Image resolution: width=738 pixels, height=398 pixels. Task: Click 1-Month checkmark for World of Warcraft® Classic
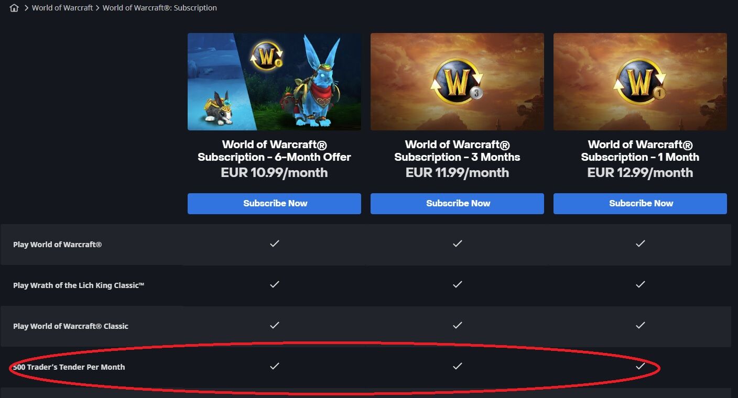[x=640, y=325]
